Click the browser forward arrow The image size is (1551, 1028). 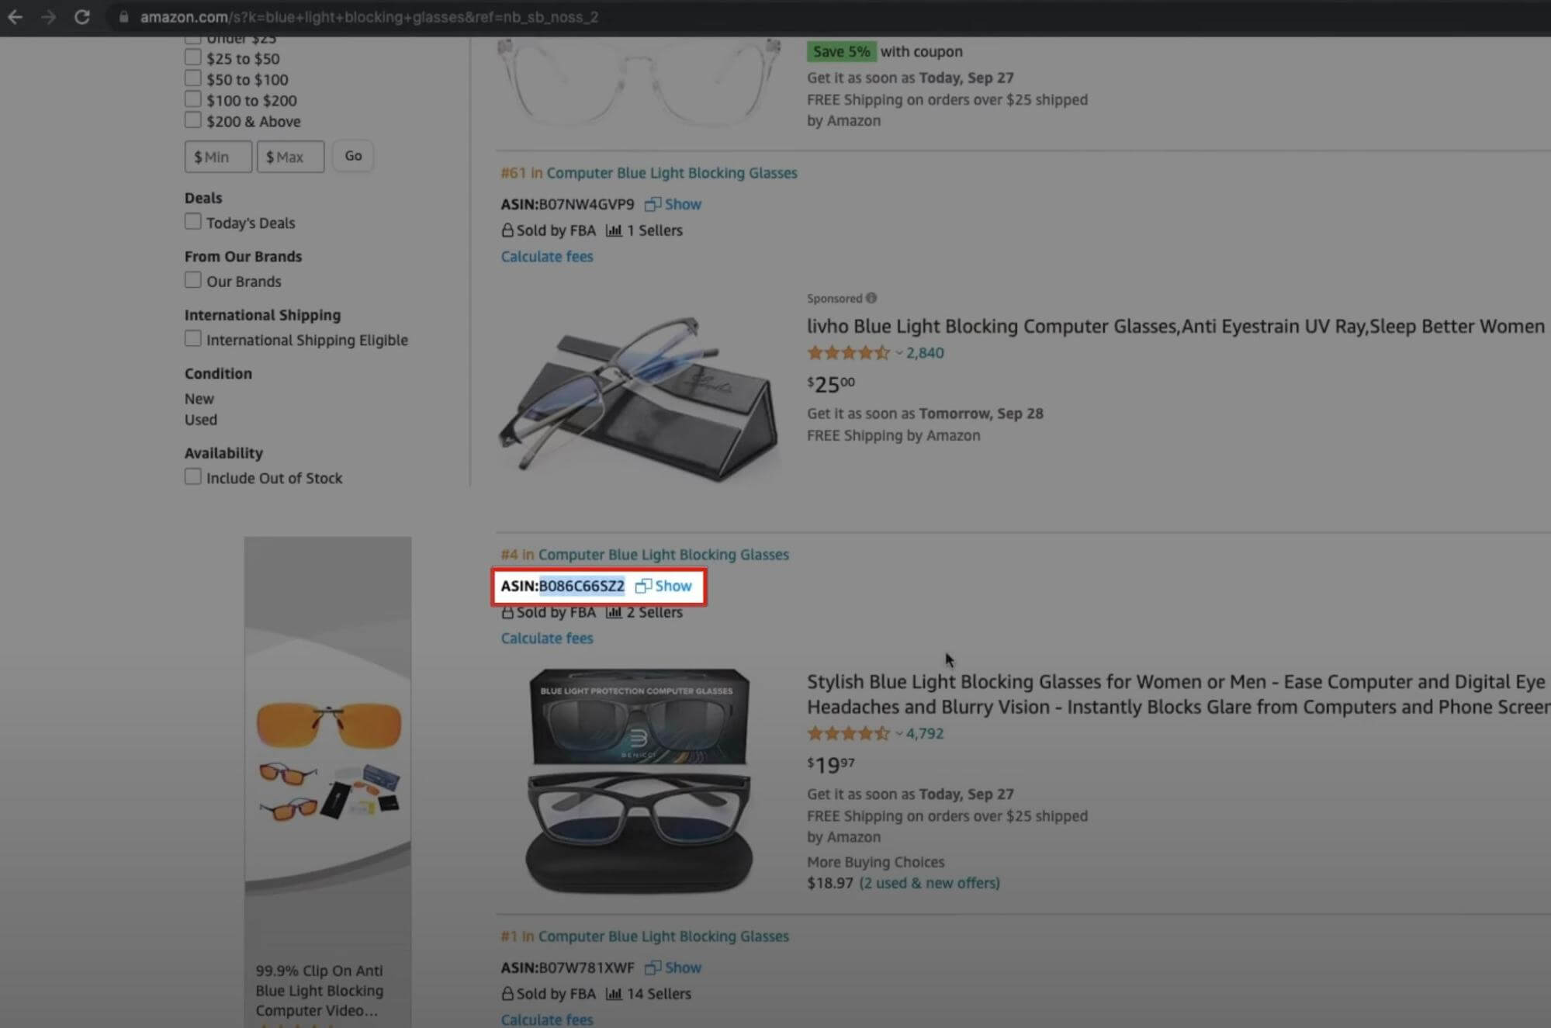click(x=48, y=16)
